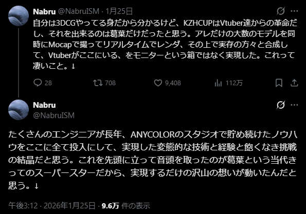Open the @NabruISM handle in first tweet
This screenshot has height=214, width=306.
pos(79,11)
